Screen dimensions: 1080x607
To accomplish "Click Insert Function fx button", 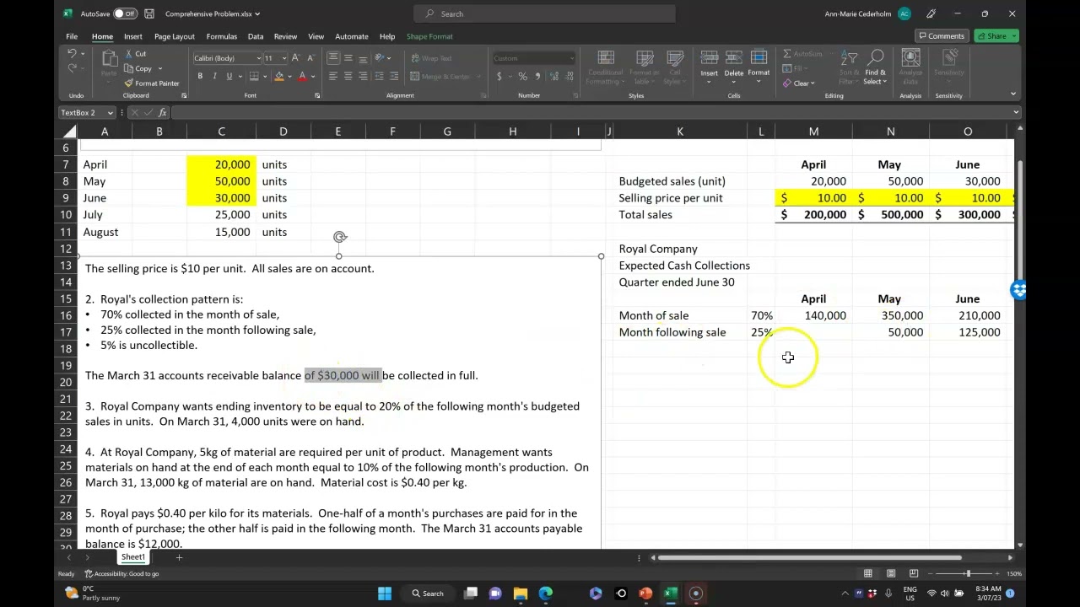I will [162, 113].
